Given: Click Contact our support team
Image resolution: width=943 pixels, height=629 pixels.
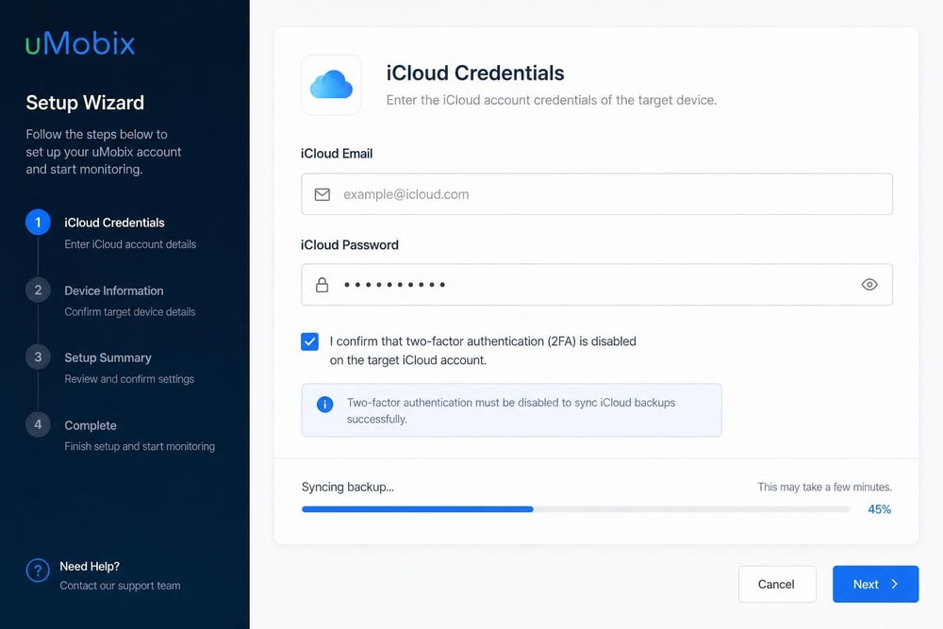Looking at the screenshot, I should pos(120,586).
